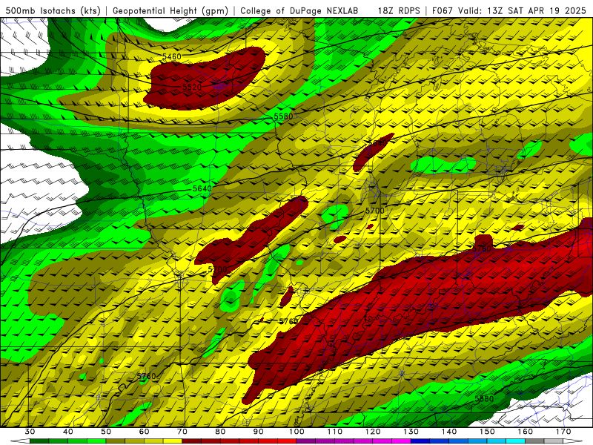Click the '170' value on the color scale
The image size is (593, 445).
click(x=563, y=432)
